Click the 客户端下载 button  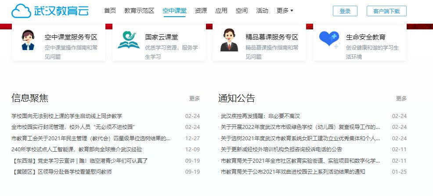tap(386, 11)
